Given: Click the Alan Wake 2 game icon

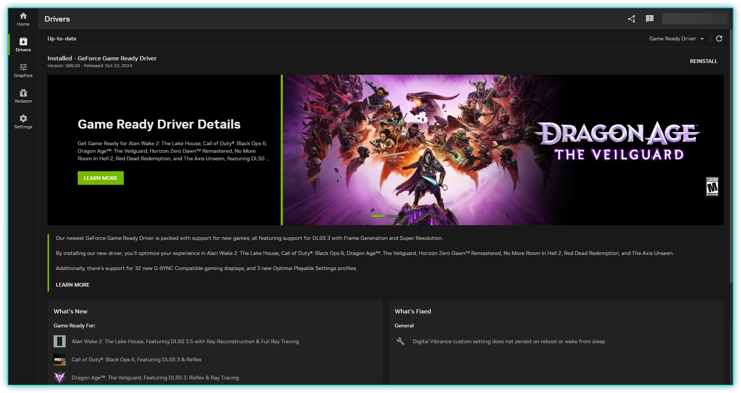Looking at the screenshot, I should [60, 341].
